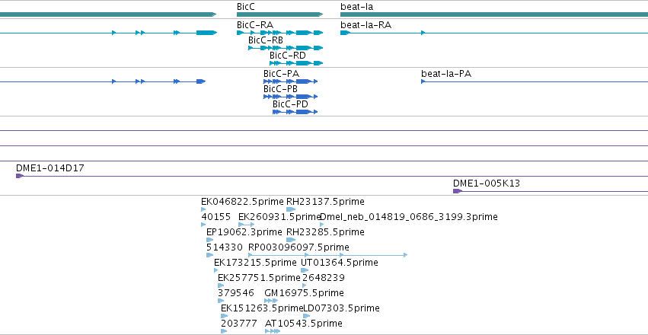Click the RH23285.5prime EST label
Image resolution: width=648 pixels, height=335 pixels.
pos(326,232)
